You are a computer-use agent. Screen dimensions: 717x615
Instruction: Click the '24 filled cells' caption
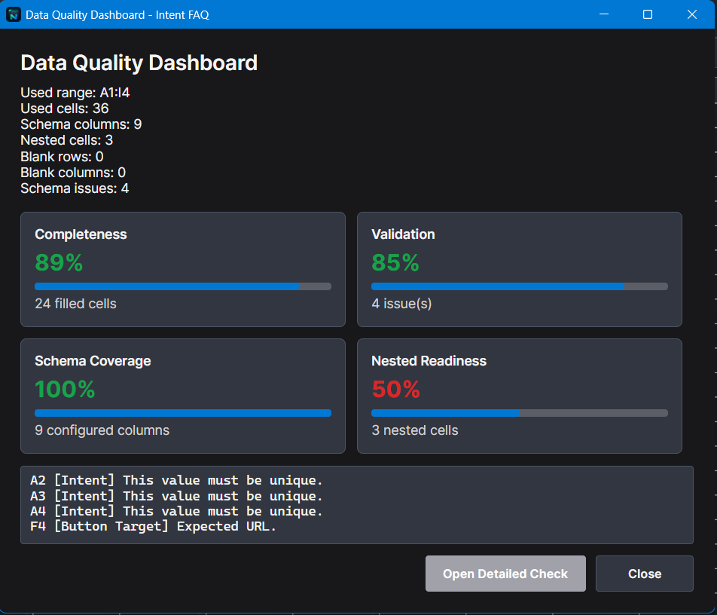(75, 304)
